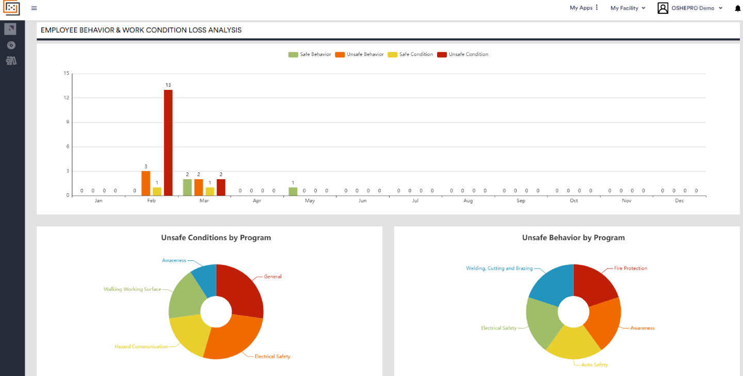Screen dimensions: 743x376
Task: Toggle the Safe Condition legend series
Action: tap(410, 54)
